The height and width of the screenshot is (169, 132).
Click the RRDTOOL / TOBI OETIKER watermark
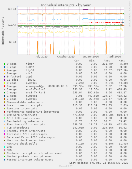tap(129, 14)
